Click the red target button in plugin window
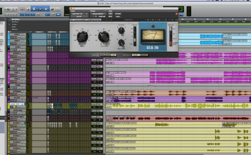The image size is (251, 155). tap(177, 14)
